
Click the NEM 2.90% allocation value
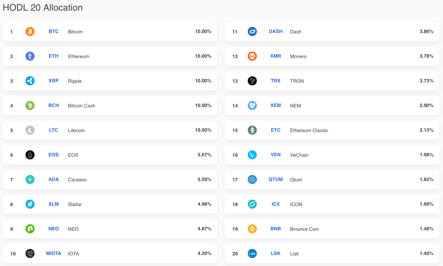(426, 105)
